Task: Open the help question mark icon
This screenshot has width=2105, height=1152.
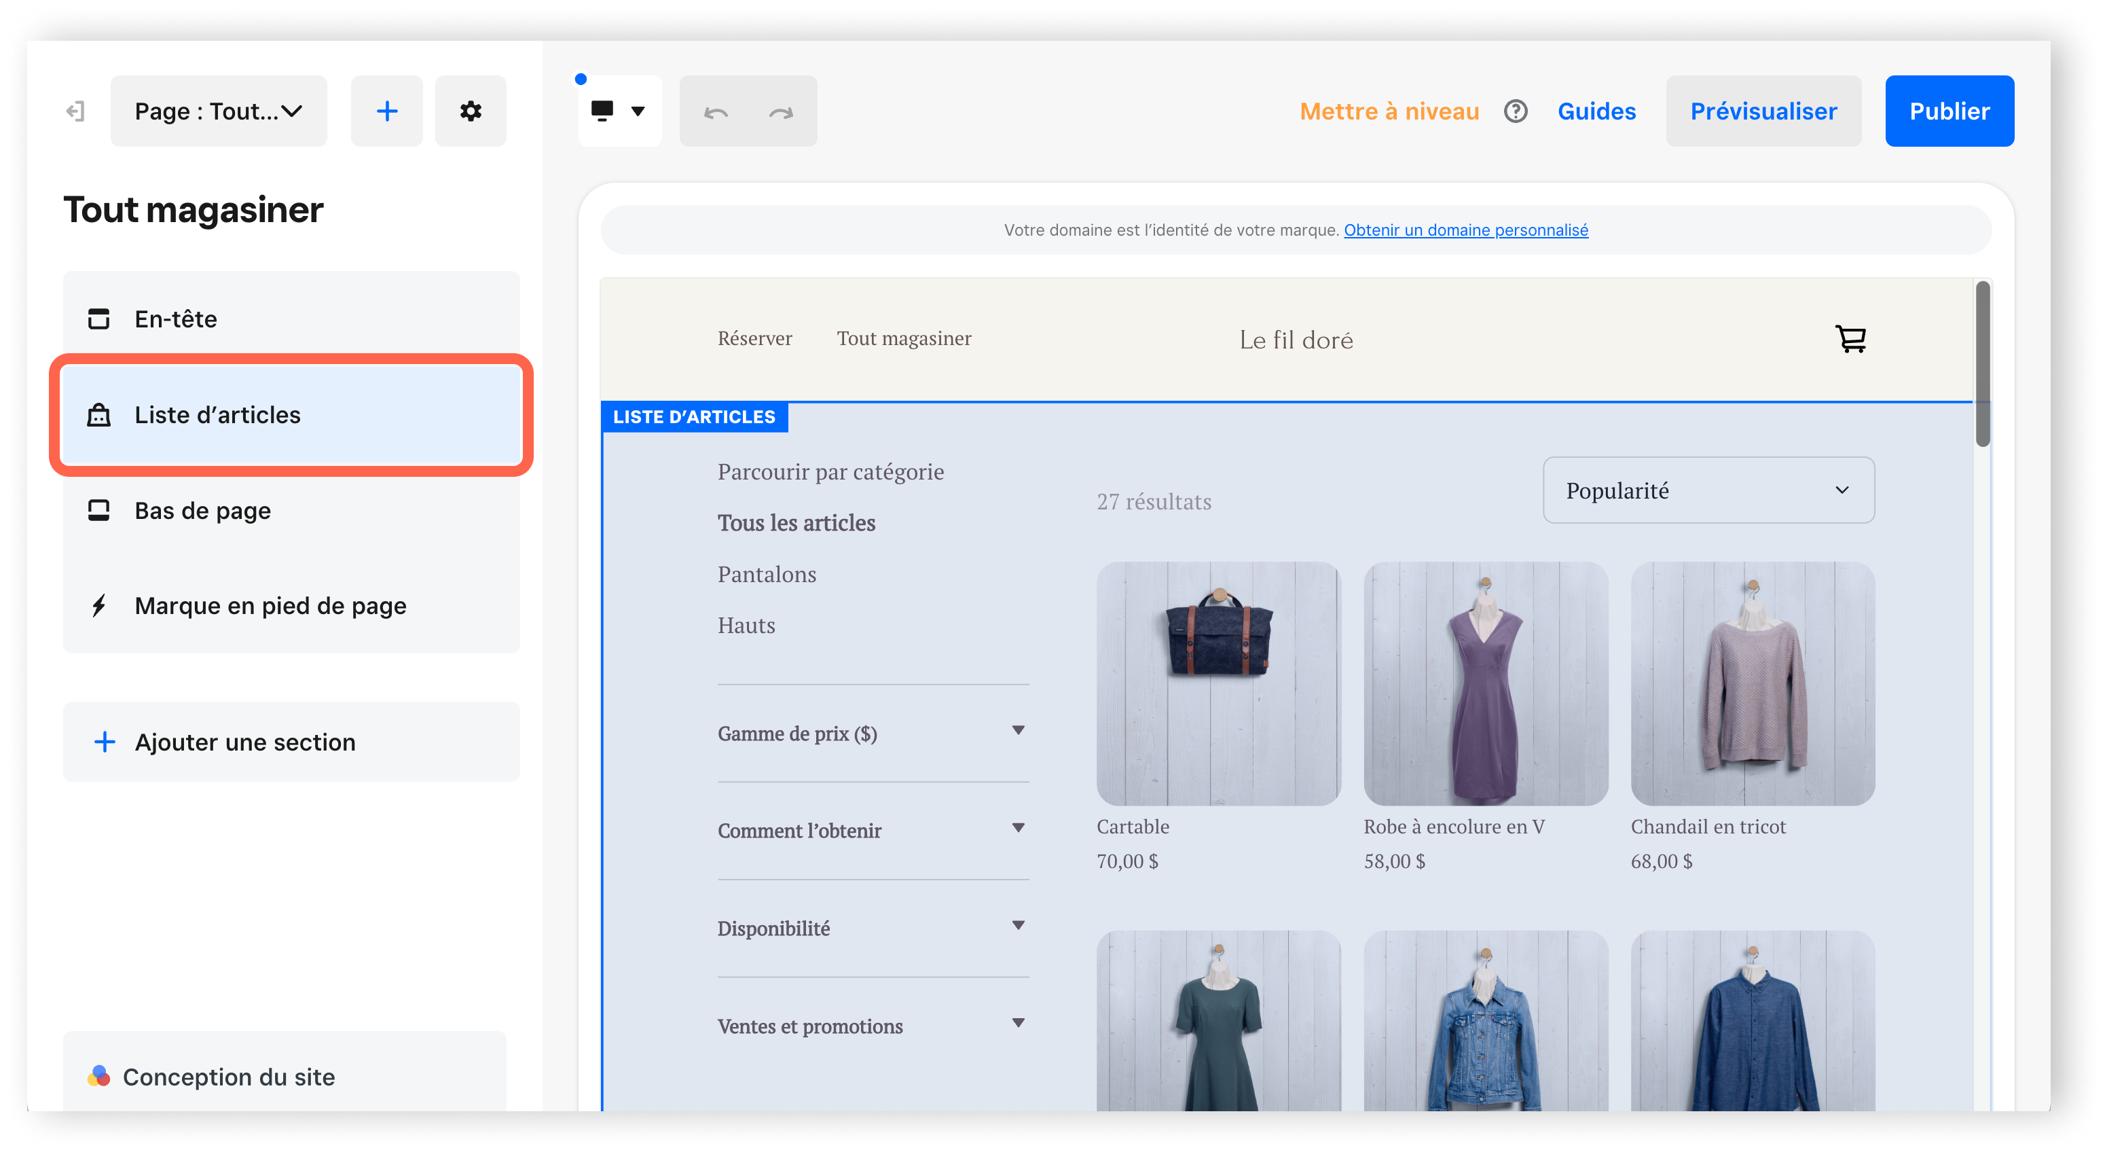Action: pyautogui.click(x=1515, y=111)
